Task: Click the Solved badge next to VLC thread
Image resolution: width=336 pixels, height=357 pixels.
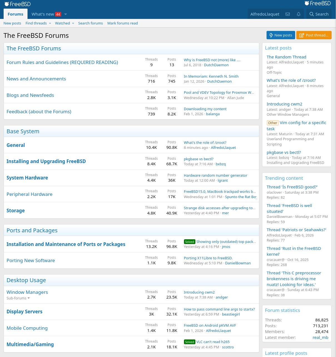Action: pos(190,342)
